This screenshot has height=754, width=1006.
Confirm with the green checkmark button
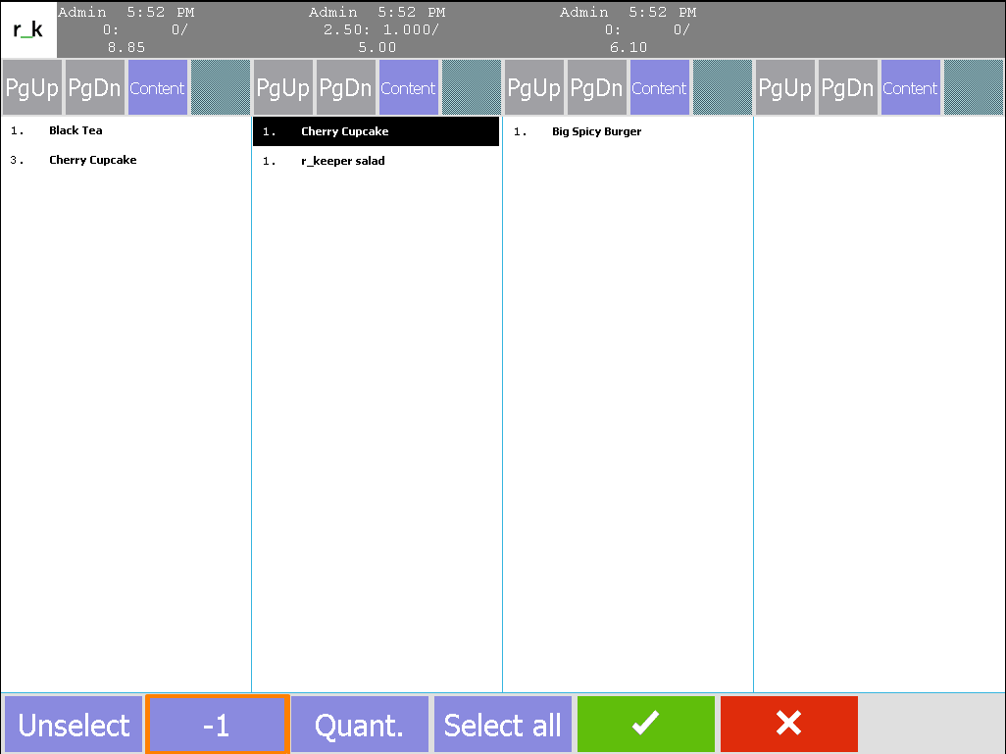point(645,724)
